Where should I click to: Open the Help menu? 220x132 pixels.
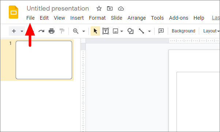pyautogui.click(x=199, y=18)
